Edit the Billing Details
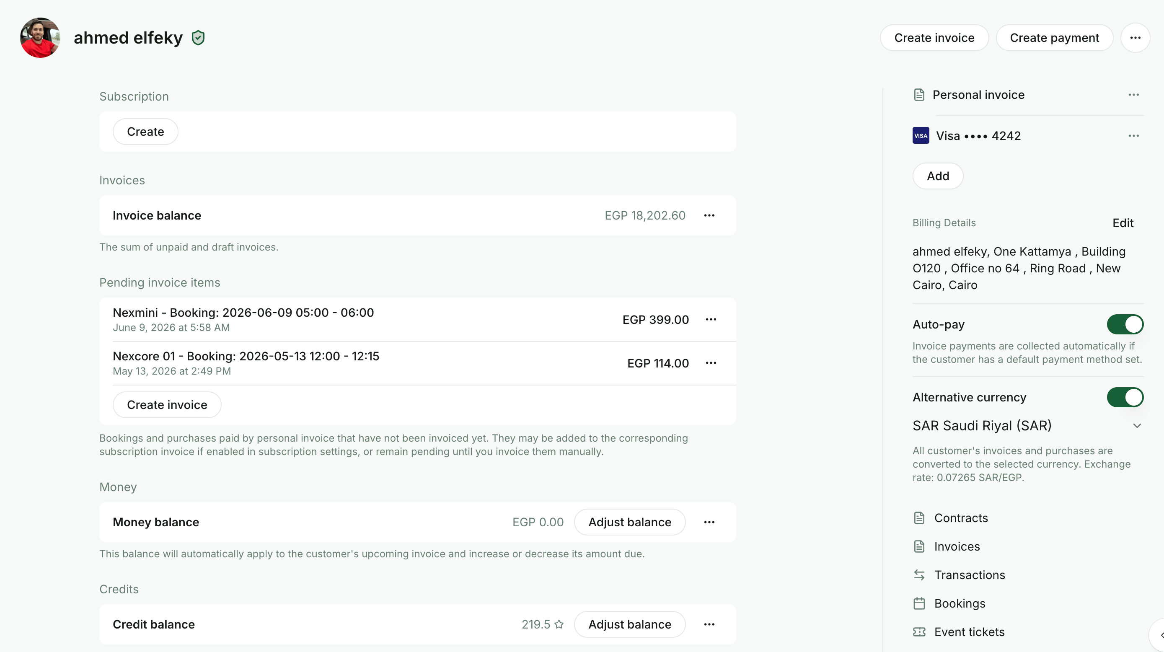The image size is (1164, 652). click(1123, 223)
